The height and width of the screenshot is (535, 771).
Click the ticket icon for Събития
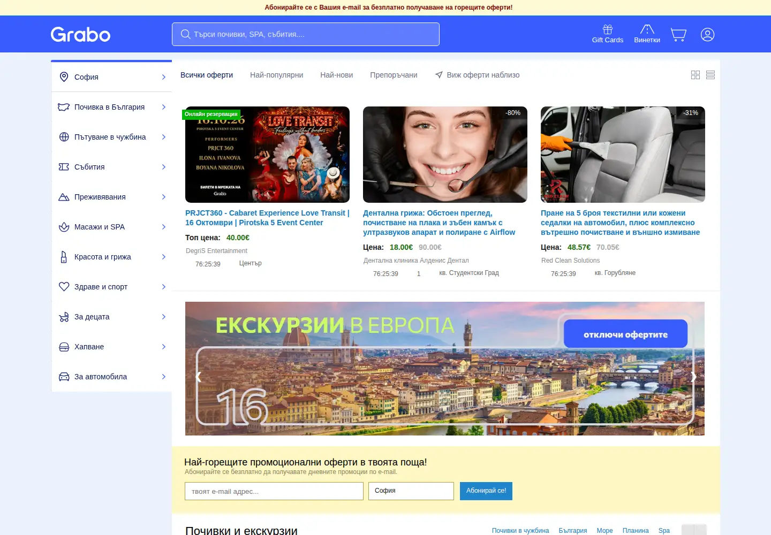tap(64, 167)
